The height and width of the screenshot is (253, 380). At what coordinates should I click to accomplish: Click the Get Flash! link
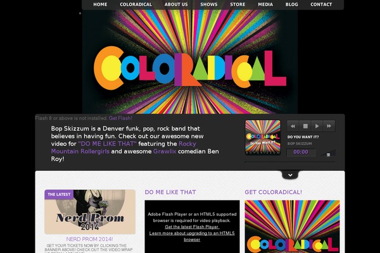tap(120, 118)
